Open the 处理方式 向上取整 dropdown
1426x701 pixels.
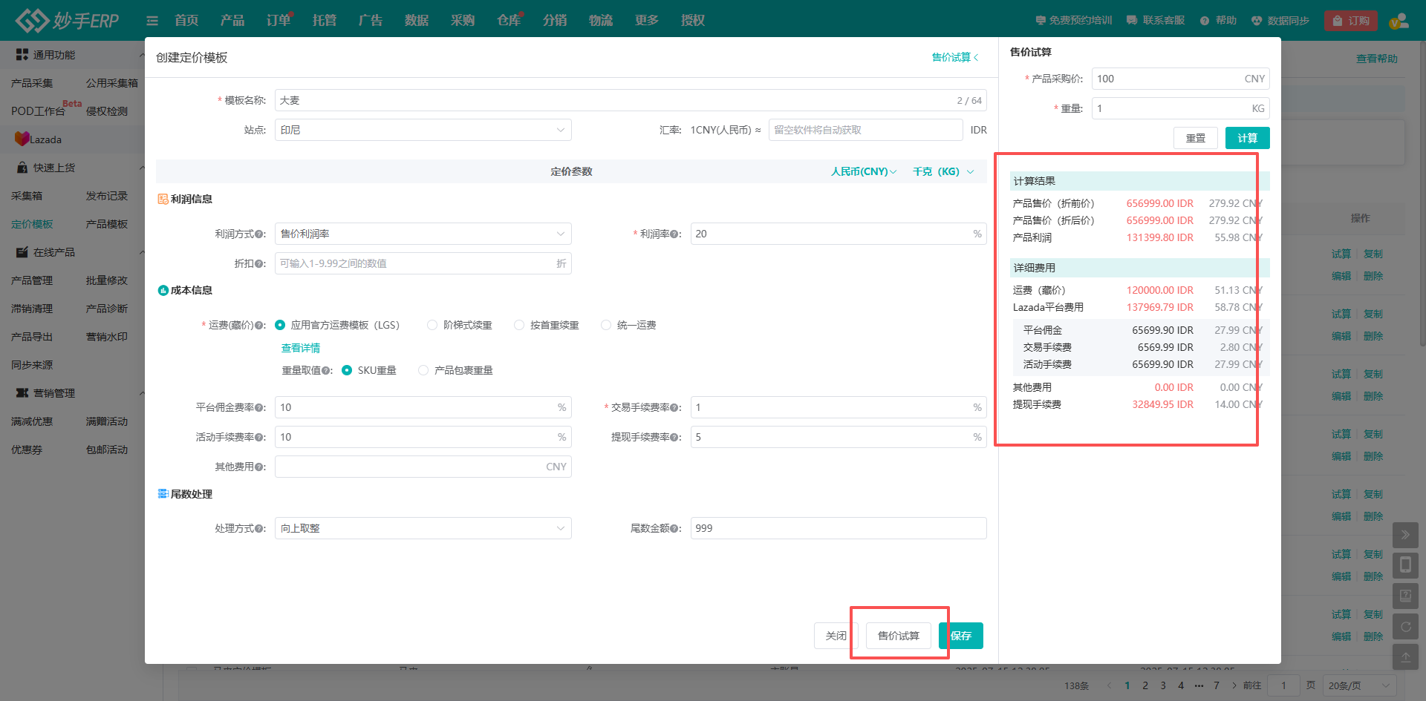pos(423,528)
